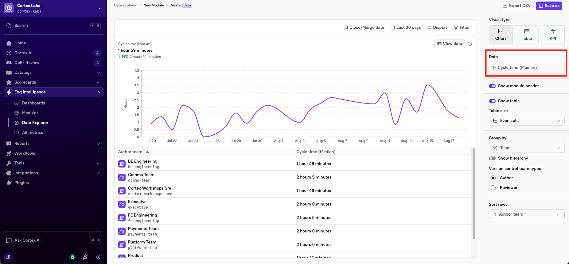569x264 pixels.
Task: Open All metrics in the sidebar
Action: pyautogui.click(x=32, y=133)
